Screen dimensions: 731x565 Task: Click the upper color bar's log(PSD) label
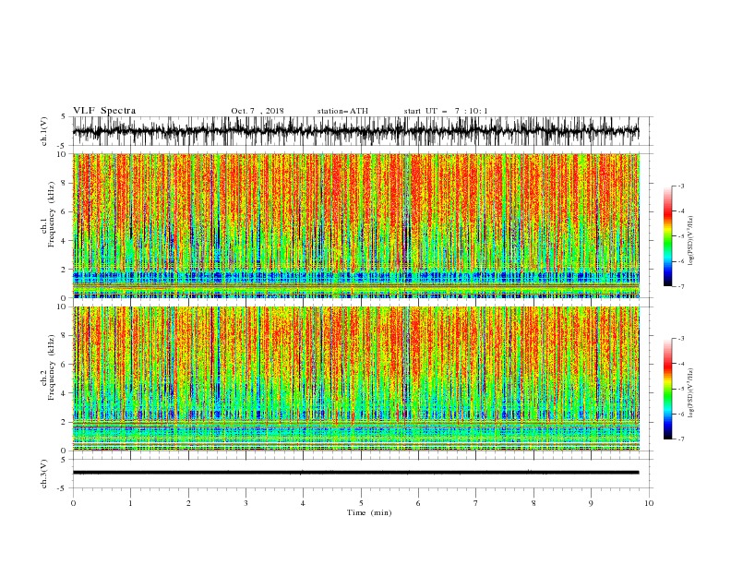(x=690, y=241)
